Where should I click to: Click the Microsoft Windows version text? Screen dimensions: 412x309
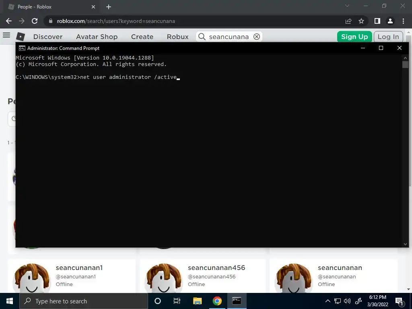[x=85, y=58]
